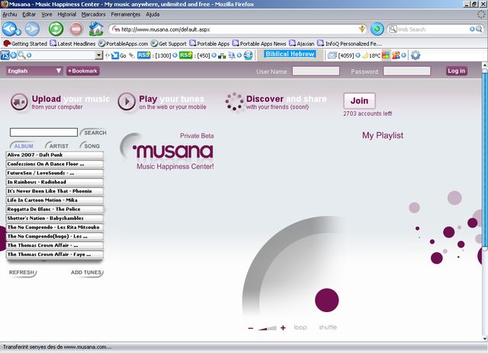Viewport: 488px width, 354px height.
Task: Click the Forward navigation arrow
Action: click(x=32, y=29)
